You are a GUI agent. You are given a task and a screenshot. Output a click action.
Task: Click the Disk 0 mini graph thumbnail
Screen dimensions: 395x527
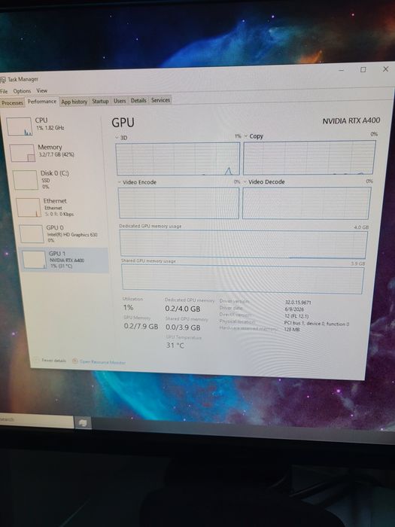(x=25, y=180)
